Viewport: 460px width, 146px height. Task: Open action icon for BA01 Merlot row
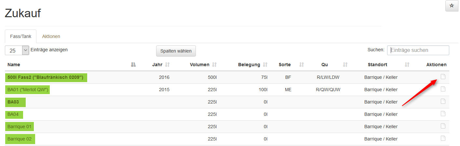pyautogui.click(x=443, y=89)
